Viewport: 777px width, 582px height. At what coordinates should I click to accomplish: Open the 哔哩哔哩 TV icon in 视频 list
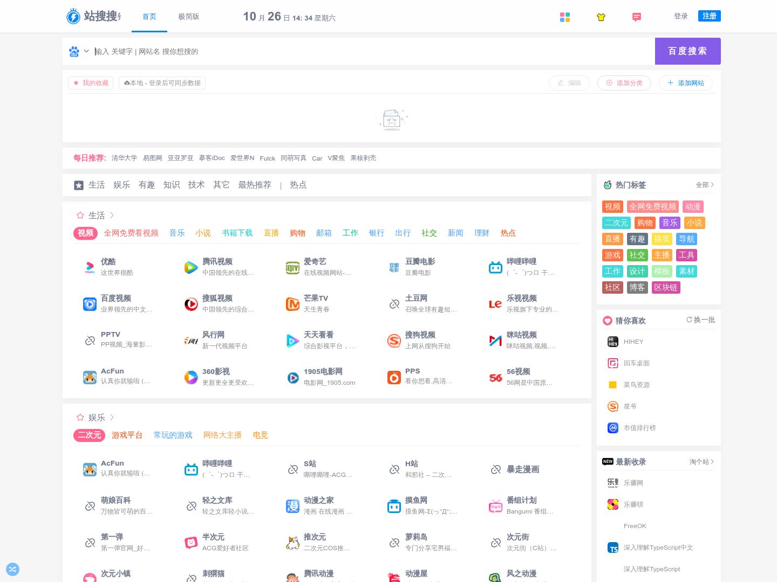[x=495, y=267]
